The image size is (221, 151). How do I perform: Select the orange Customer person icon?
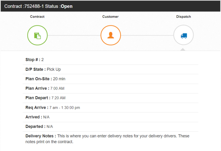(110, 35)
